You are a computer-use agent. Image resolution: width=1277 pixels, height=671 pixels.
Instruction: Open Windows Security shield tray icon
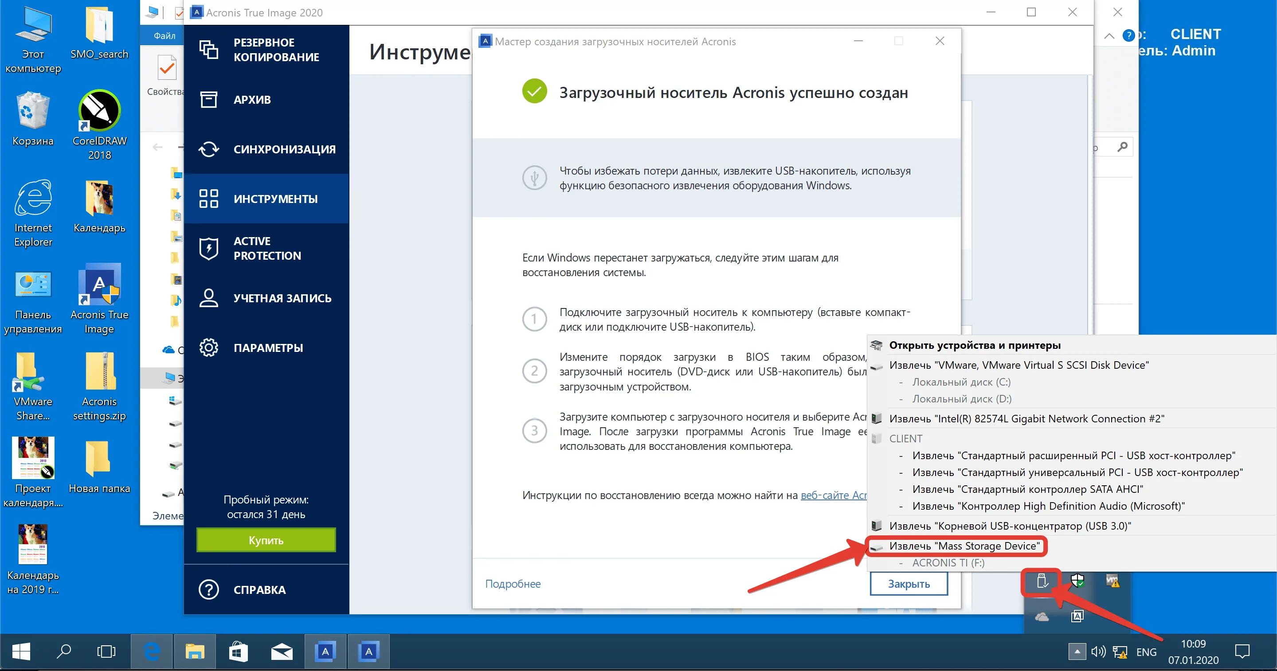point(1077,581)
